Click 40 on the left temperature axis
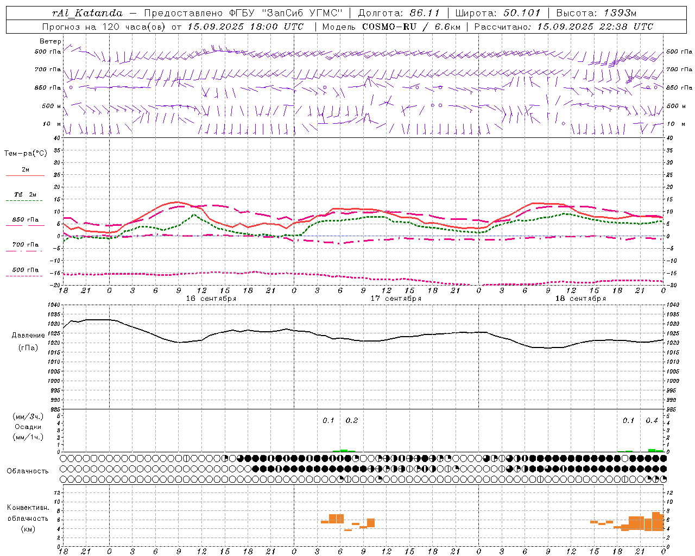 [x=56, y=138]
